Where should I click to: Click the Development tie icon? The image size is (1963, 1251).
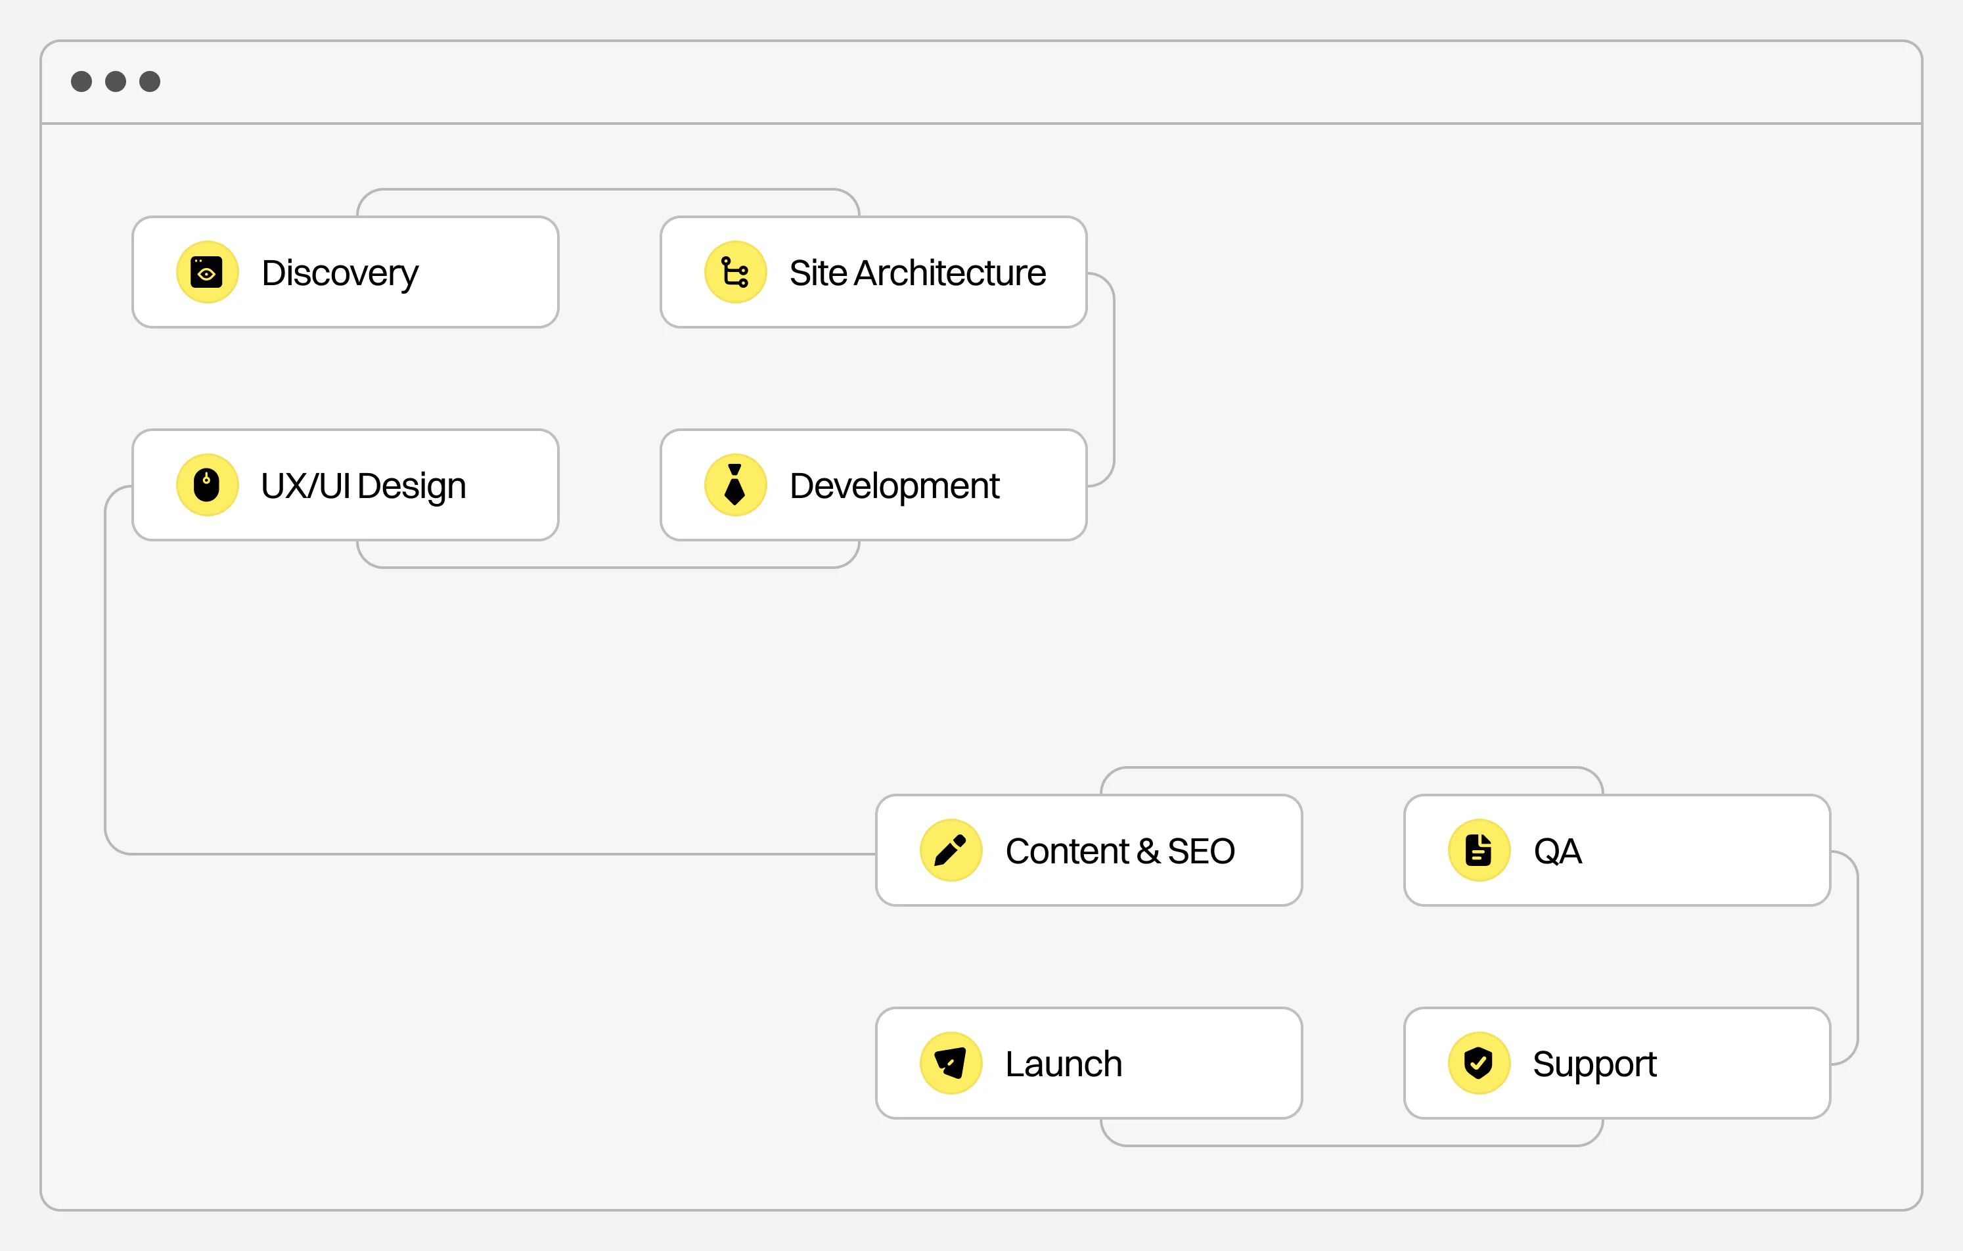click(735, 486)
